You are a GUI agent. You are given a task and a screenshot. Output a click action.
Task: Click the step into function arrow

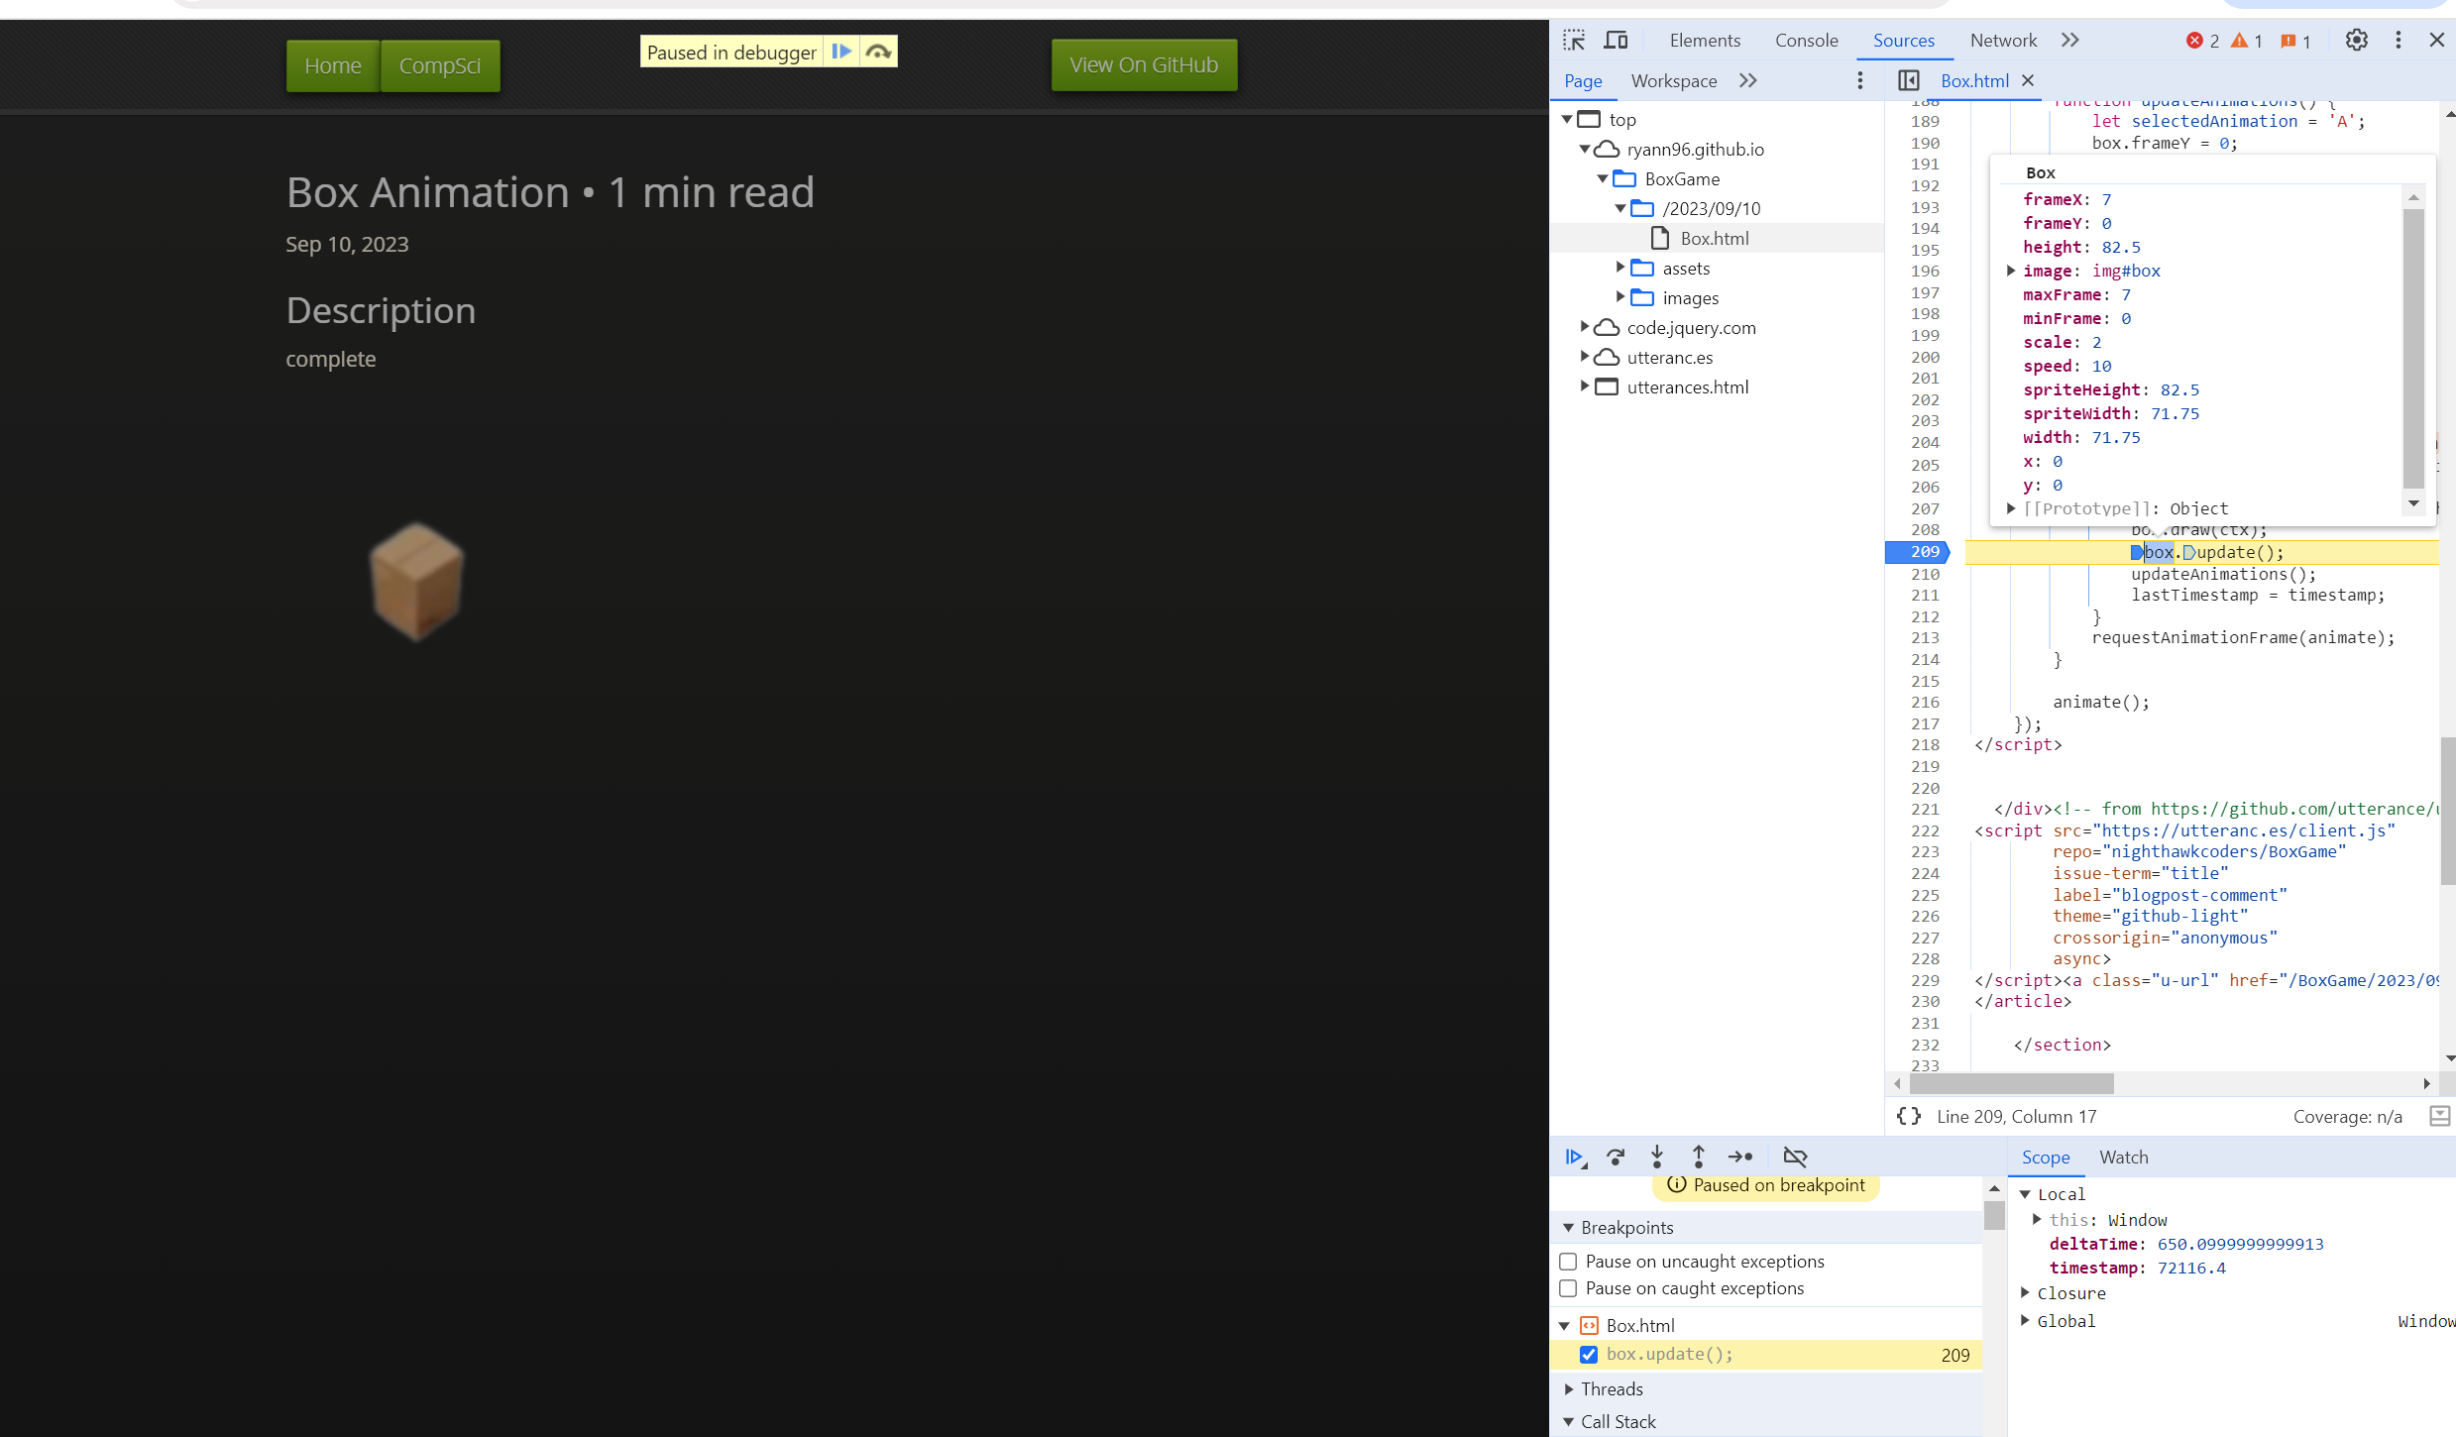point(1657,1157)
